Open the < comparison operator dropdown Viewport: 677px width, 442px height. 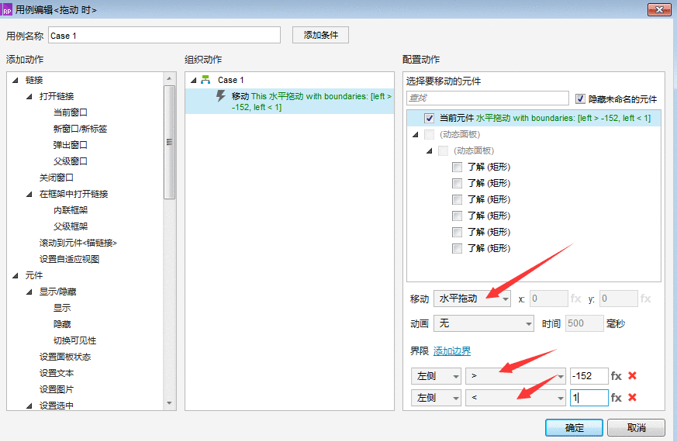tap(516, 398)
